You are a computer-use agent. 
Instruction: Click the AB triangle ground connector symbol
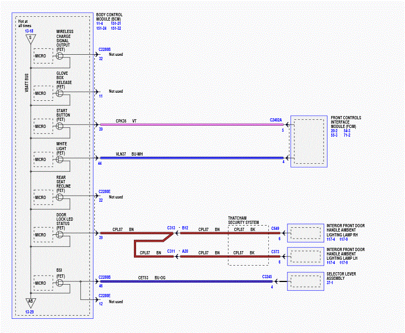(30, 303)
